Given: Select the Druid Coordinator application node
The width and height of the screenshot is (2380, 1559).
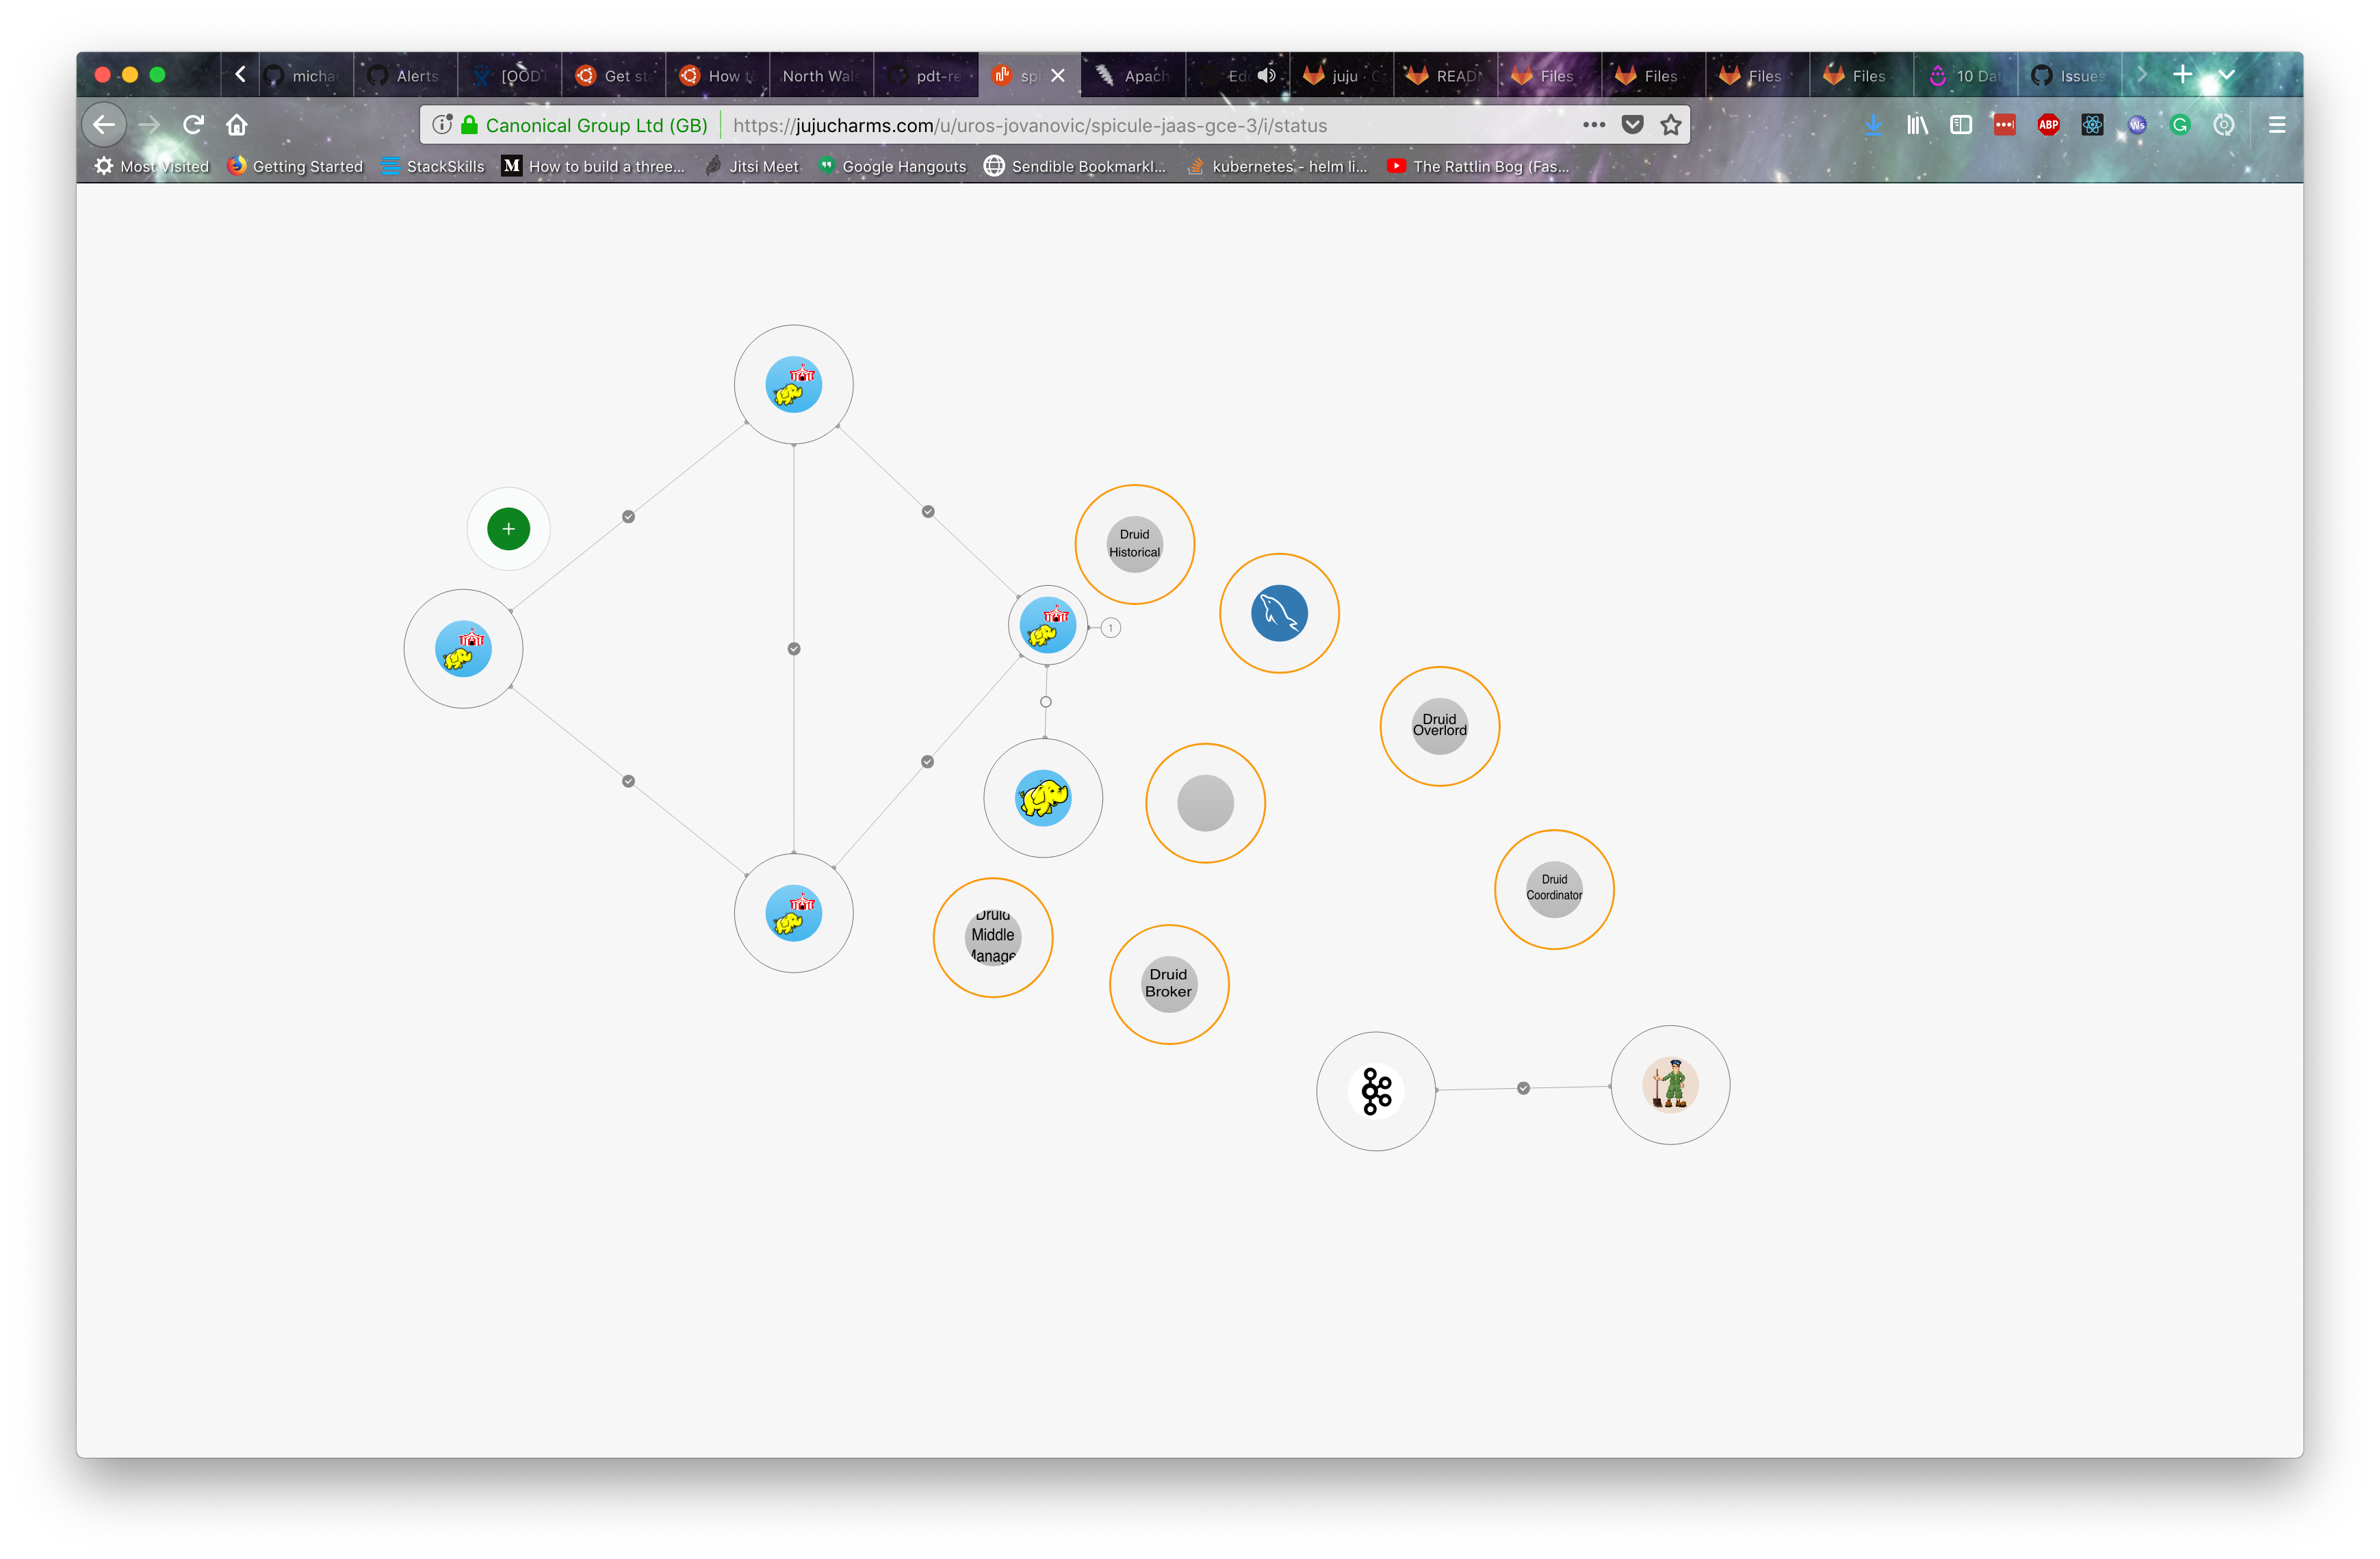Looking at the screenshot, I should (x=1554, y=889).
